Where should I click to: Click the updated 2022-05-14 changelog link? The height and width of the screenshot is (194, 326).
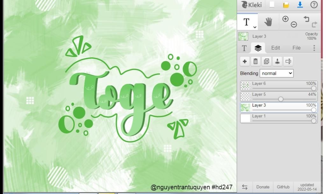coord(307,187)
